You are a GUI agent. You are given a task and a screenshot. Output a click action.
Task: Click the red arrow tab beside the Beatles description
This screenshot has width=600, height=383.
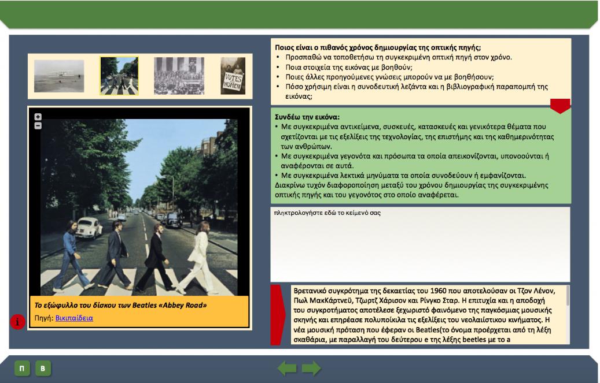coord(278,315)
